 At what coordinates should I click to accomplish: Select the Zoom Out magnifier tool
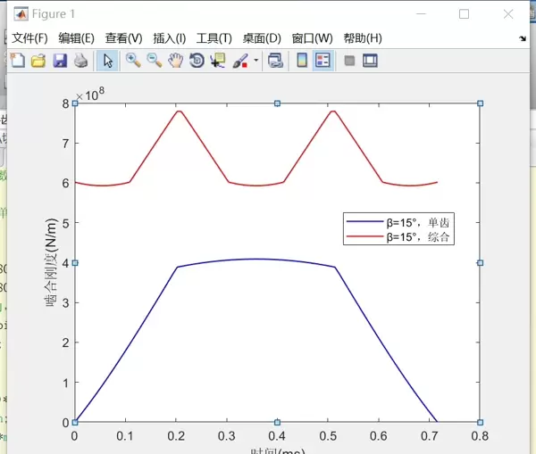155,61
